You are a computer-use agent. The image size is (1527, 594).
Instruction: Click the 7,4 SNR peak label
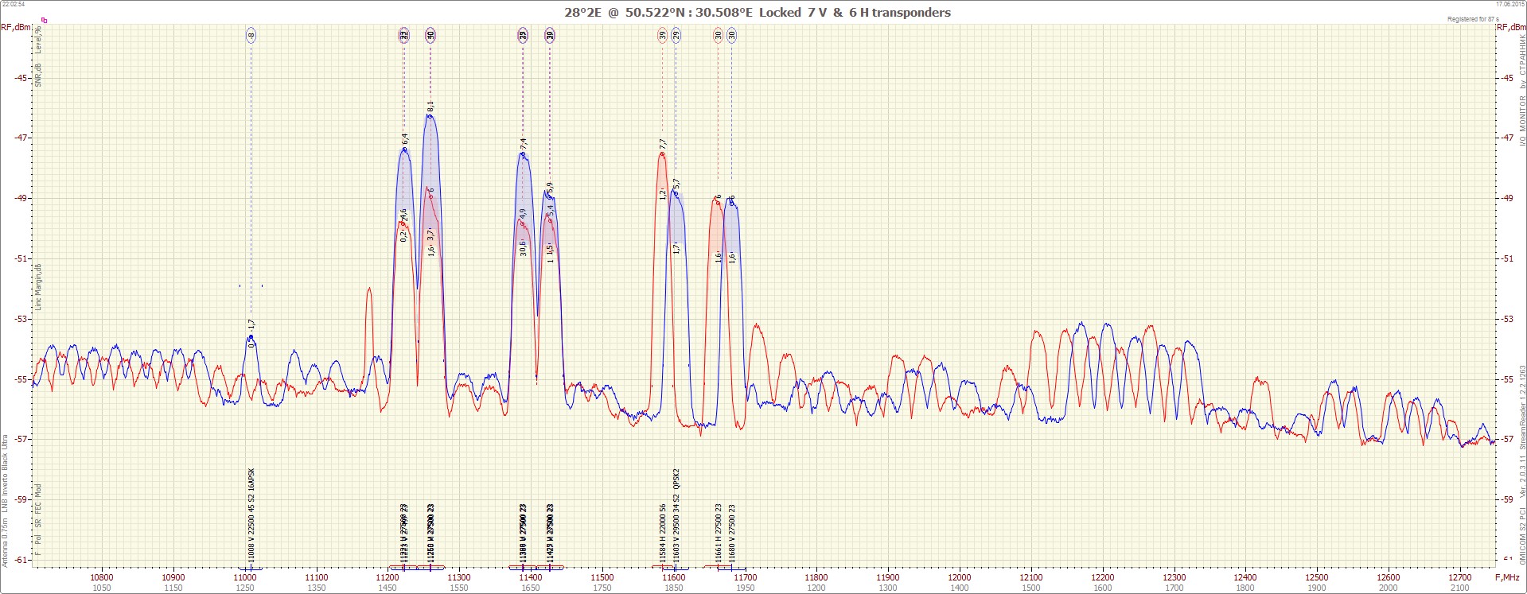[523, 144]
